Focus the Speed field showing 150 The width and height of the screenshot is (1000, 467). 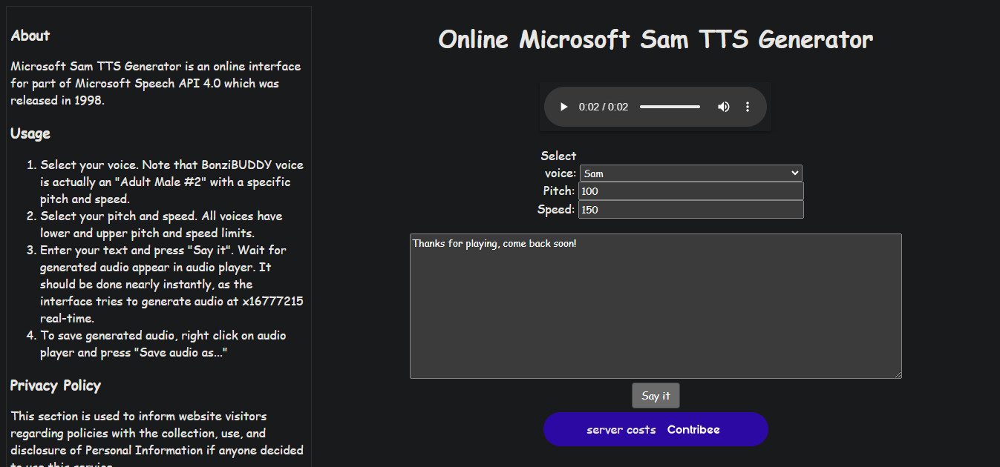pos(690,209)
